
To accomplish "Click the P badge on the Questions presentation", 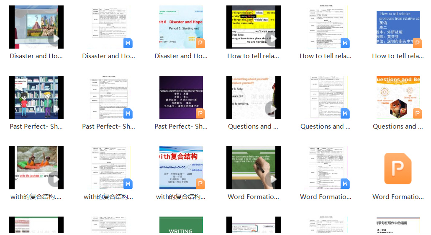I will click(x=418, y=114).
